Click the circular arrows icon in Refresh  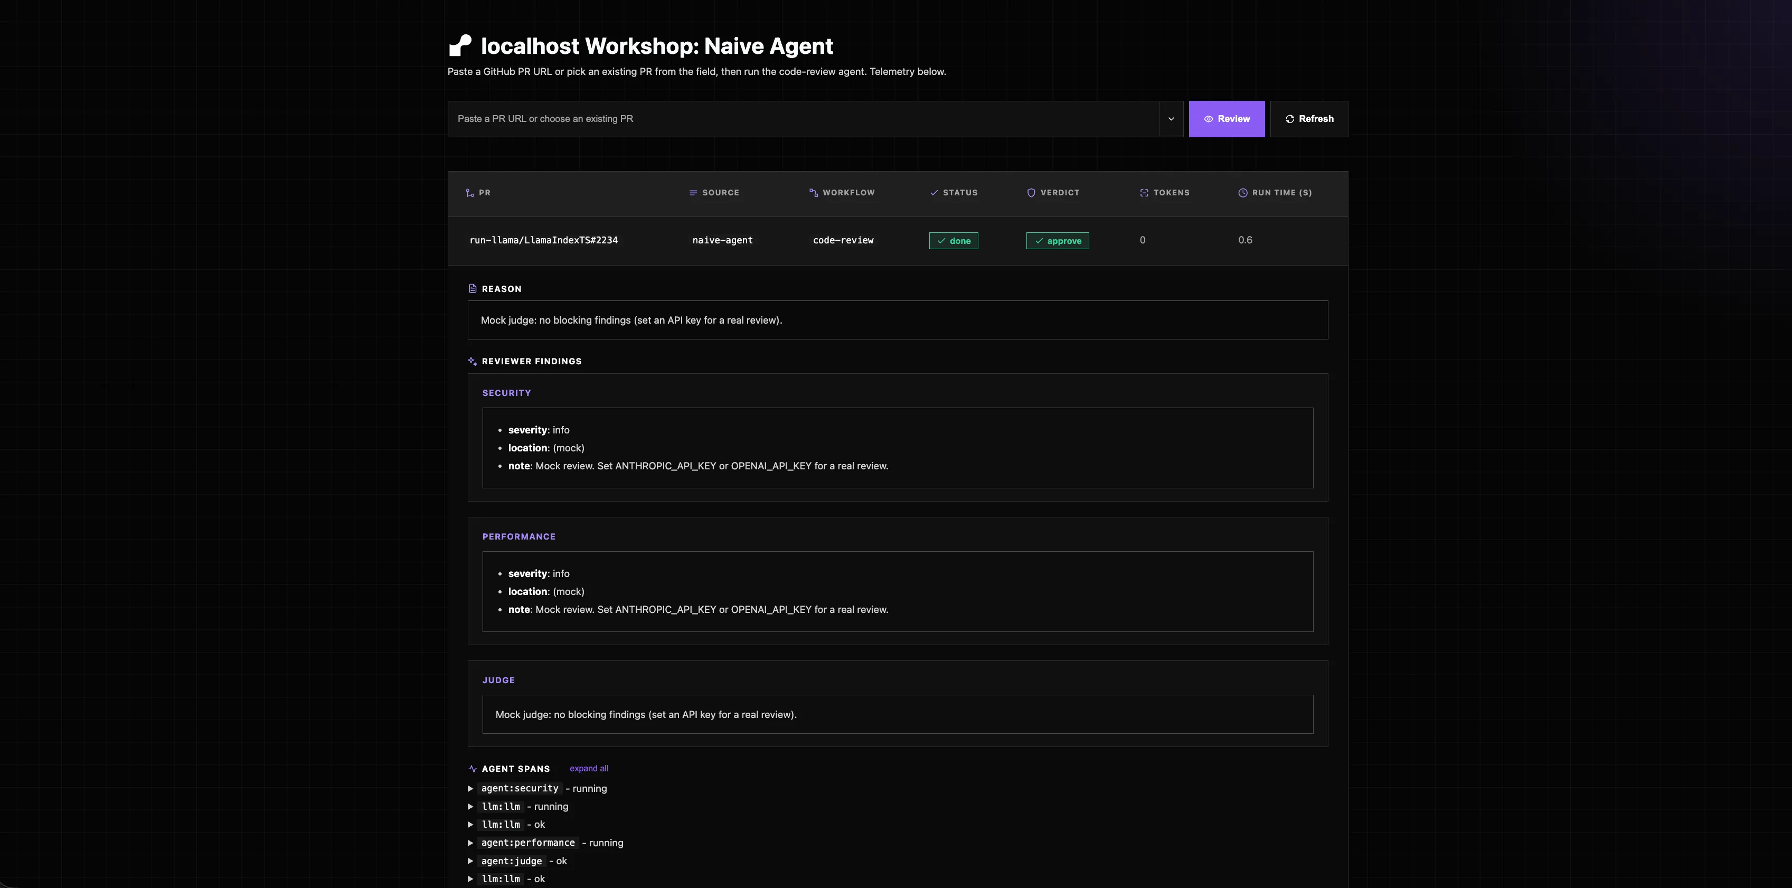click(1290, 119)
